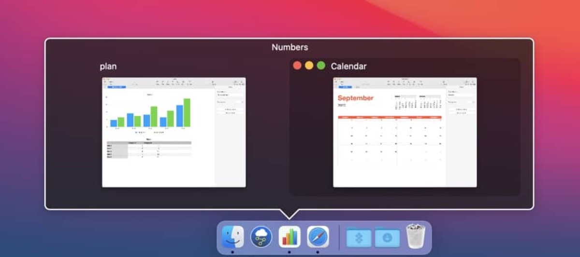Open Finder from the Dock
Image resolution: width=580 pixels, height=257 pixels.
232,237
